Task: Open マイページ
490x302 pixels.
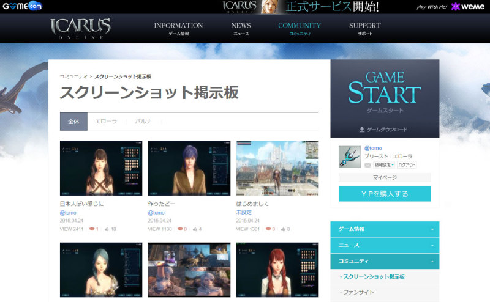Action: pos(385,177)
